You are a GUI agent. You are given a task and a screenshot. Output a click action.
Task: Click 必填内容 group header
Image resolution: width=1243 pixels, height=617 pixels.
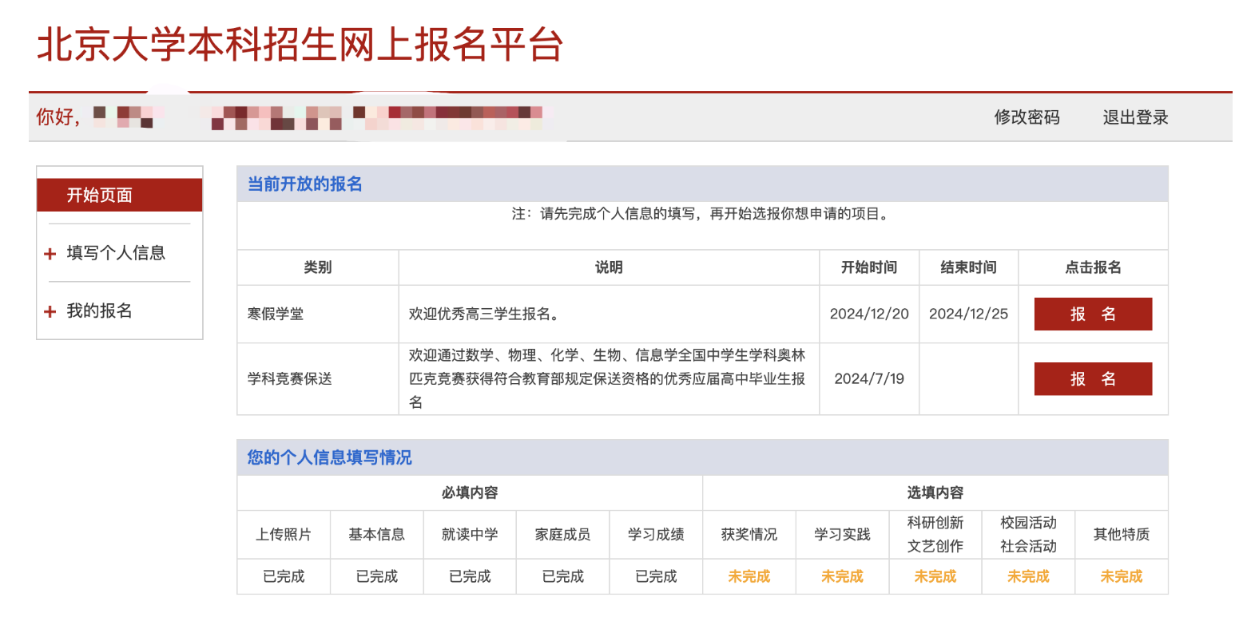tap(470, 492)
